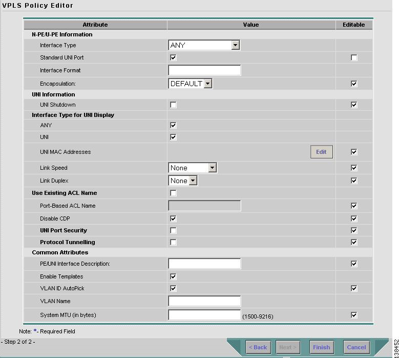Click the Editable column header
The height and width of the screenshot is (358, 399).
tap(354, 25)
